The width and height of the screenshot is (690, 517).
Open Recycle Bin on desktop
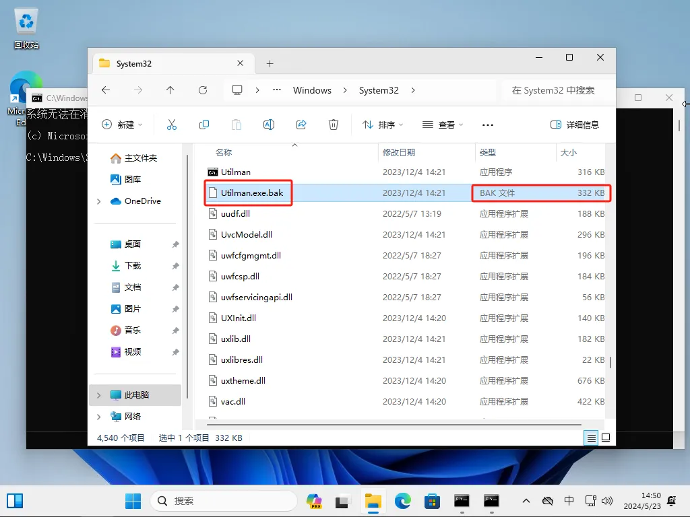[x=26, y=28]
